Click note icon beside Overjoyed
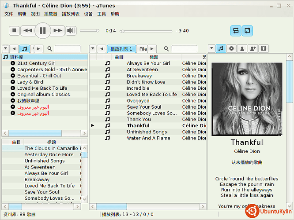The width and height of the screenshot is (294, 220). click(x=107, y=101)
